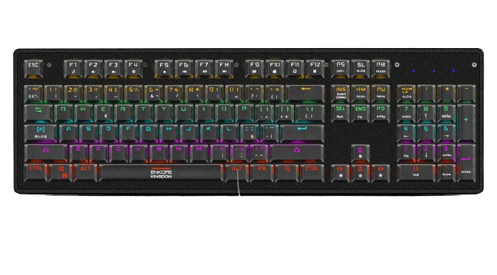Image resolution: width=497 pixels, height=275 pixels.
Task: Click the up arrow key
Action: (360, 152)
